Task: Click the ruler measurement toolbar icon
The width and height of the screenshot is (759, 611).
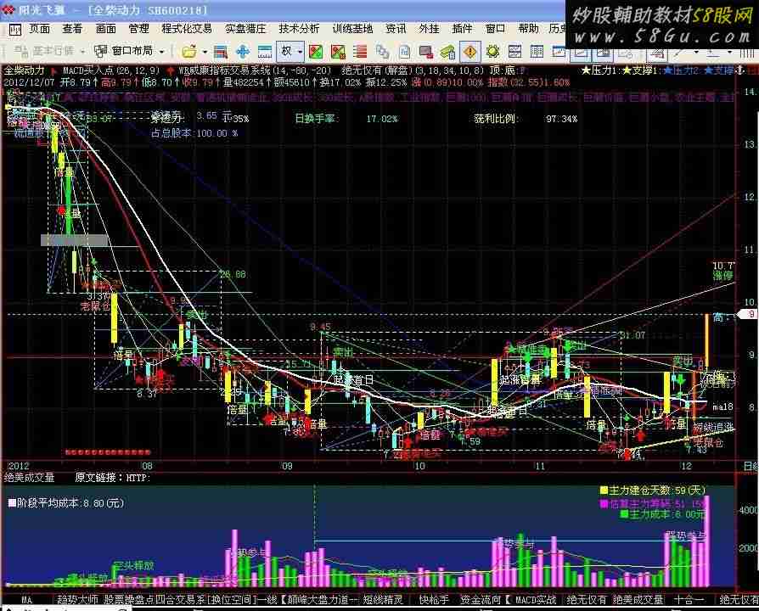Action: 265,52
